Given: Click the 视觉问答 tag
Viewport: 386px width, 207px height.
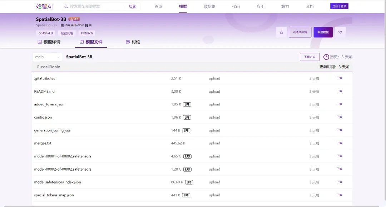Looking at the screenshot, I should 67,33.
